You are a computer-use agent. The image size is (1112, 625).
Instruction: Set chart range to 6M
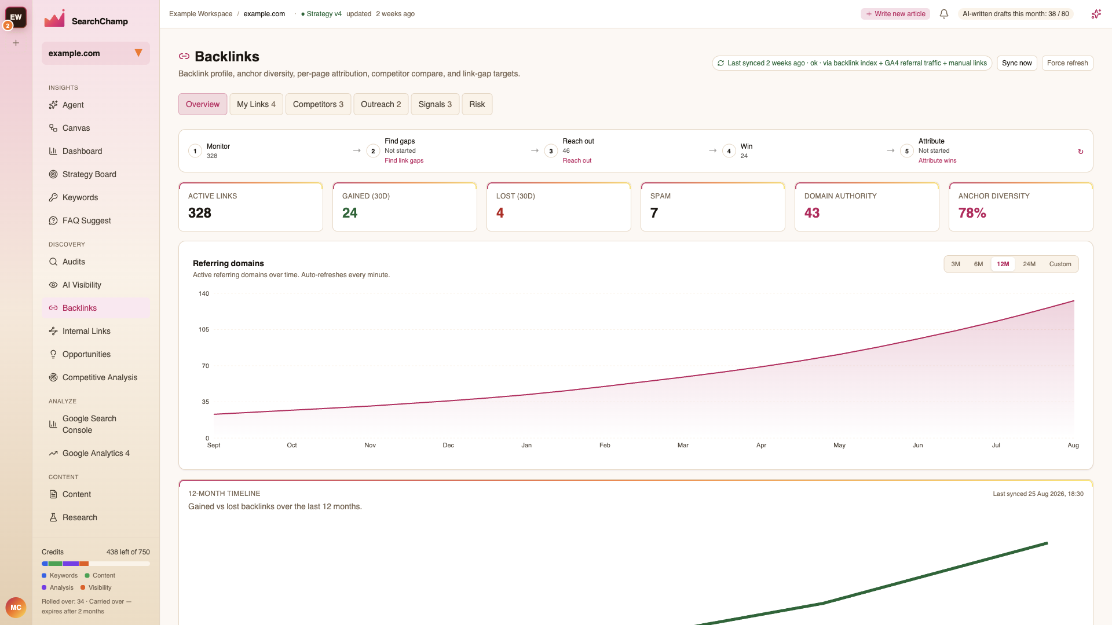(x=978, y=264)
